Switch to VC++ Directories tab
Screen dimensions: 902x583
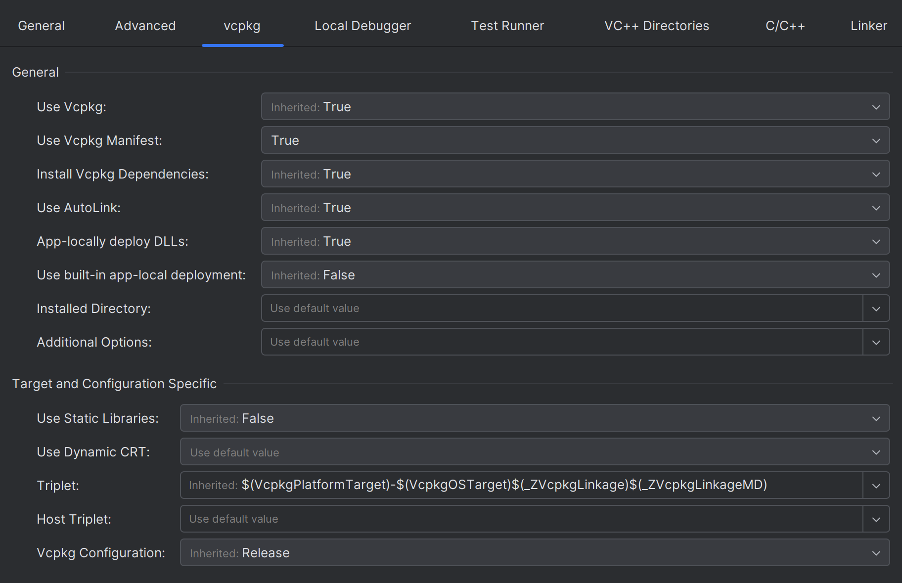[657, 26]
